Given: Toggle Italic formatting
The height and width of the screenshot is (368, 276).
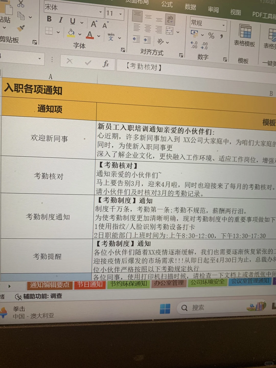Looking at the screenshot, I should (x=61, y=20).
